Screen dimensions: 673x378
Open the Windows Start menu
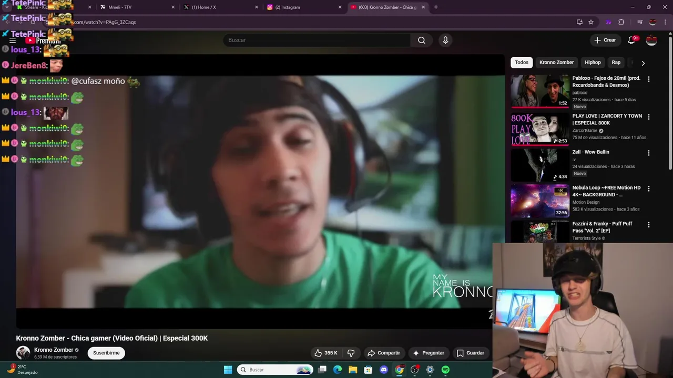pyautogui.click(x=228, y=370)
